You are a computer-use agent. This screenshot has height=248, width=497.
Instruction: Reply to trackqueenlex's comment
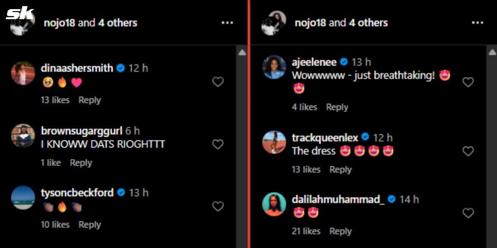340,169
